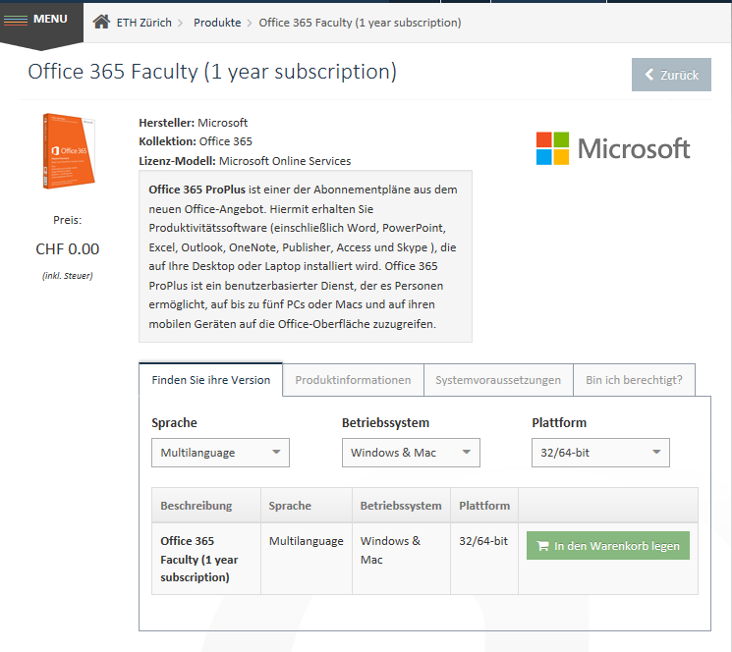Open the MENU label

pos(50,19)
